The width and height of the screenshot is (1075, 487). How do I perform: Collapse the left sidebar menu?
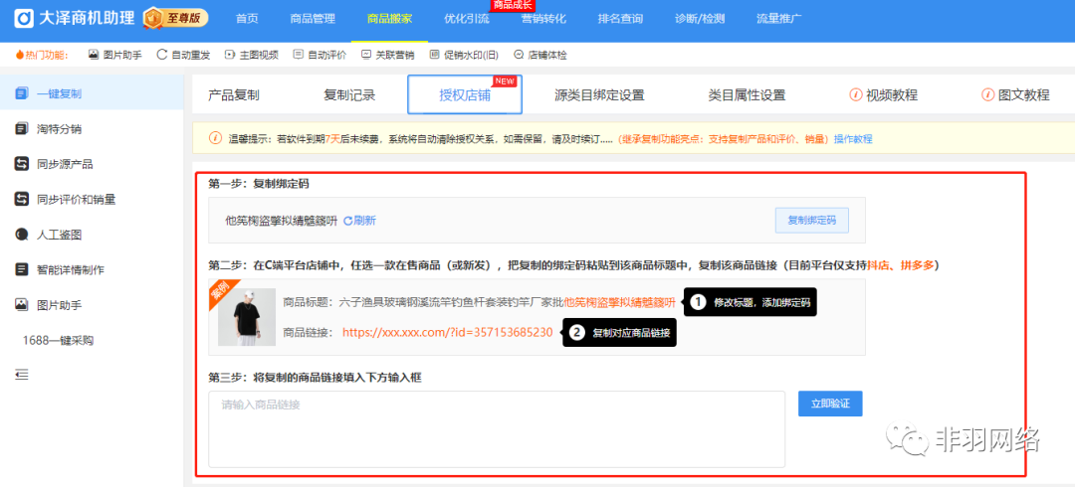click(x=22, y=375)
